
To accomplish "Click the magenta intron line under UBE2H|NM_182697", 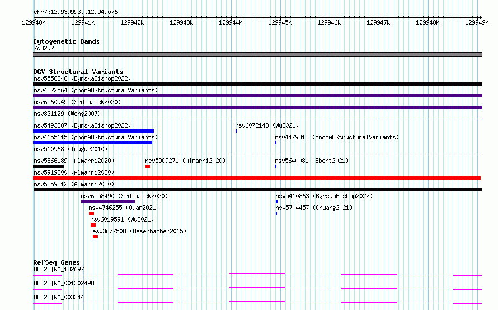I will (257, 274).
